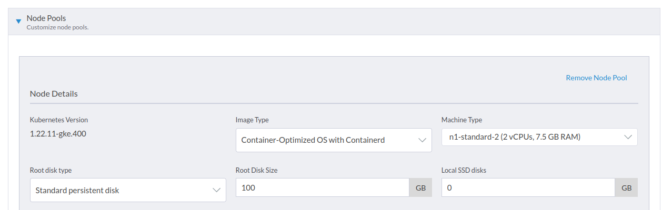This screenshot has height=210, width=672.
Task: Click the Machine Type field label
Action: pyautogui.click(x=462, y=120)
